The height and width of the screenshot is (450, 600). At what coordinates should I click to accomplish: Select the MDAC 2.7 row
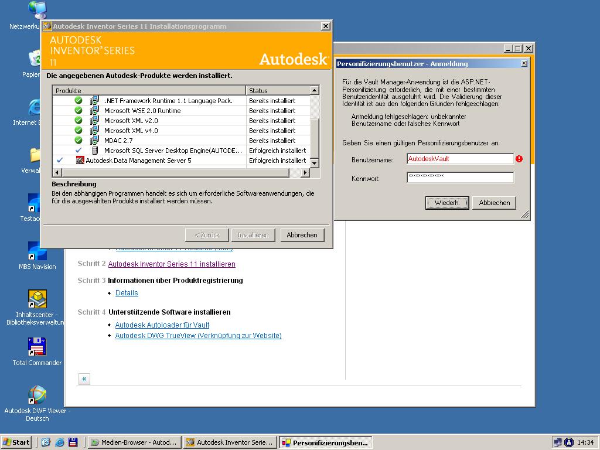click(x=182, y=141)
